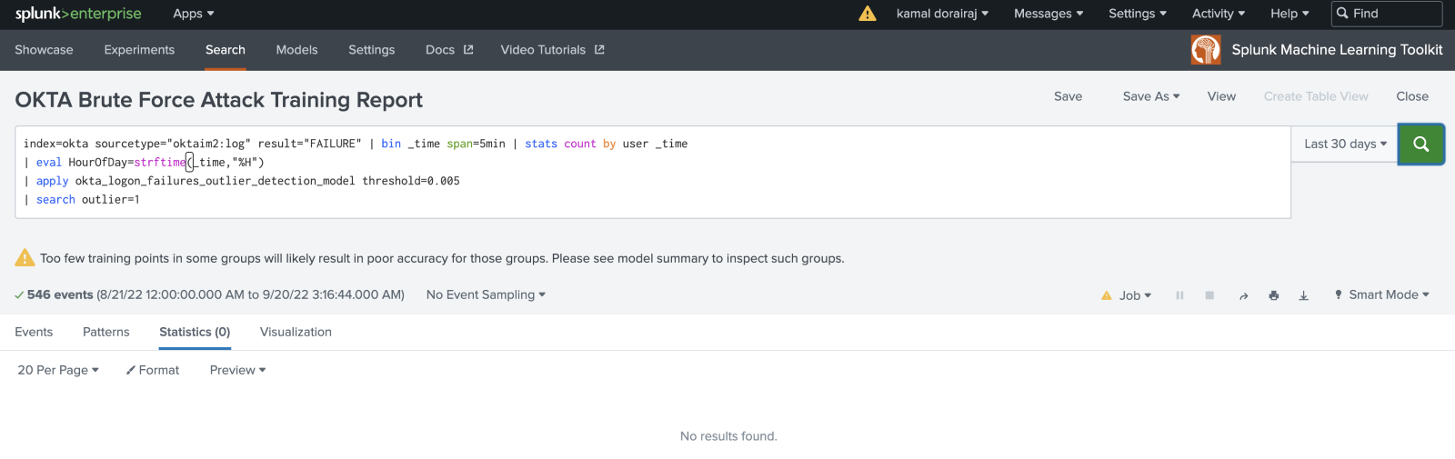Click the 'Too few training points' warning text
Image resolution: width=1455 pixels, height=459 pixels.
[x=442, y=258]
